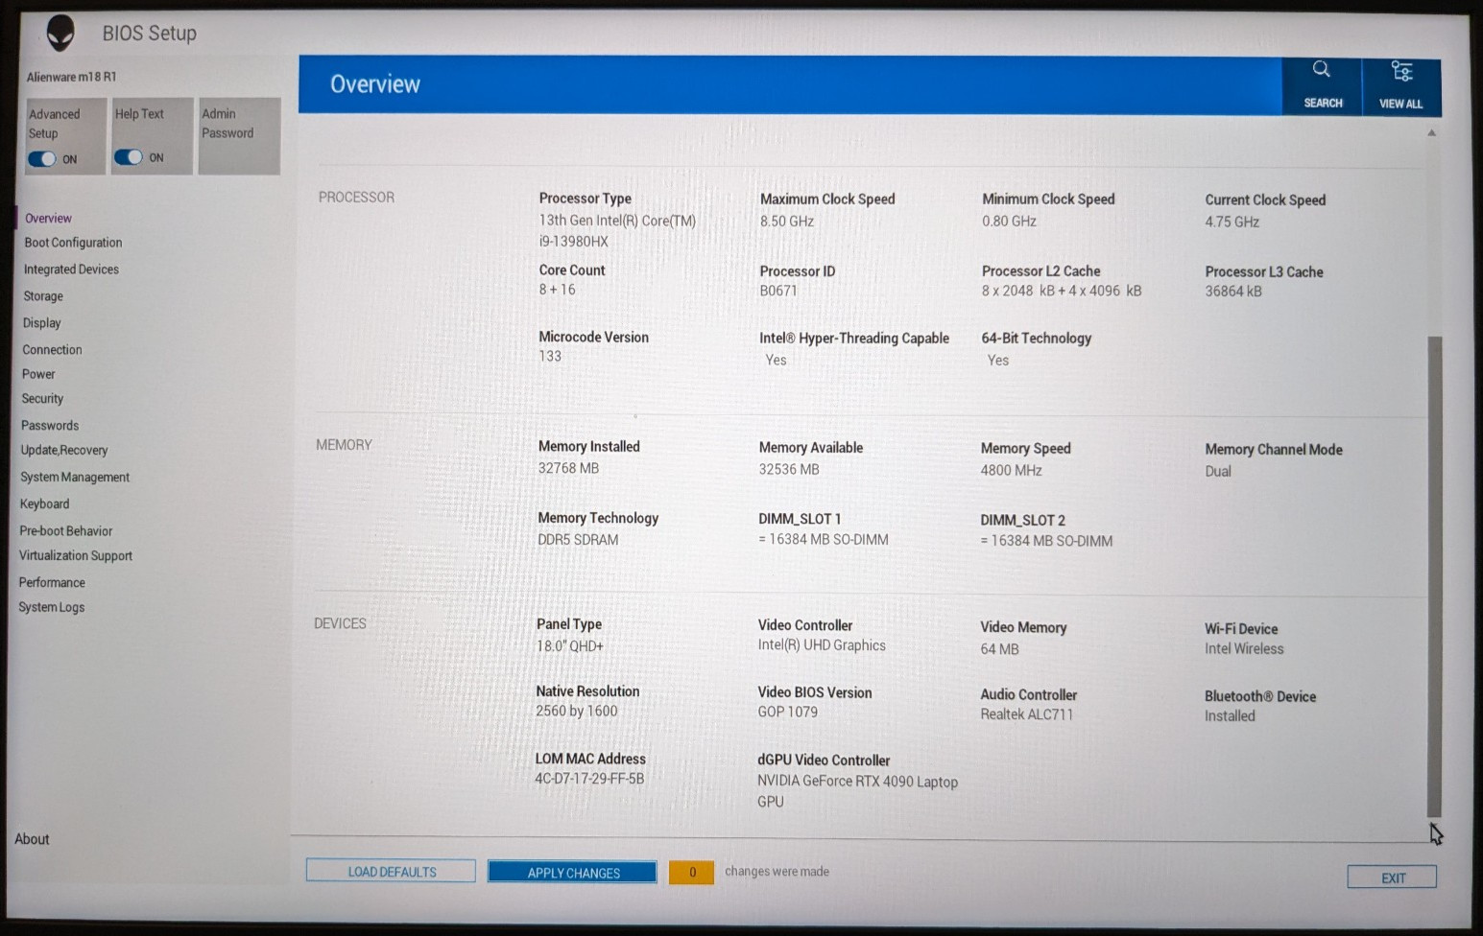This screenshot has width=1483, height=936.
Task: Click the Memory Installed value 32768 MB
Action: point(568,468)
